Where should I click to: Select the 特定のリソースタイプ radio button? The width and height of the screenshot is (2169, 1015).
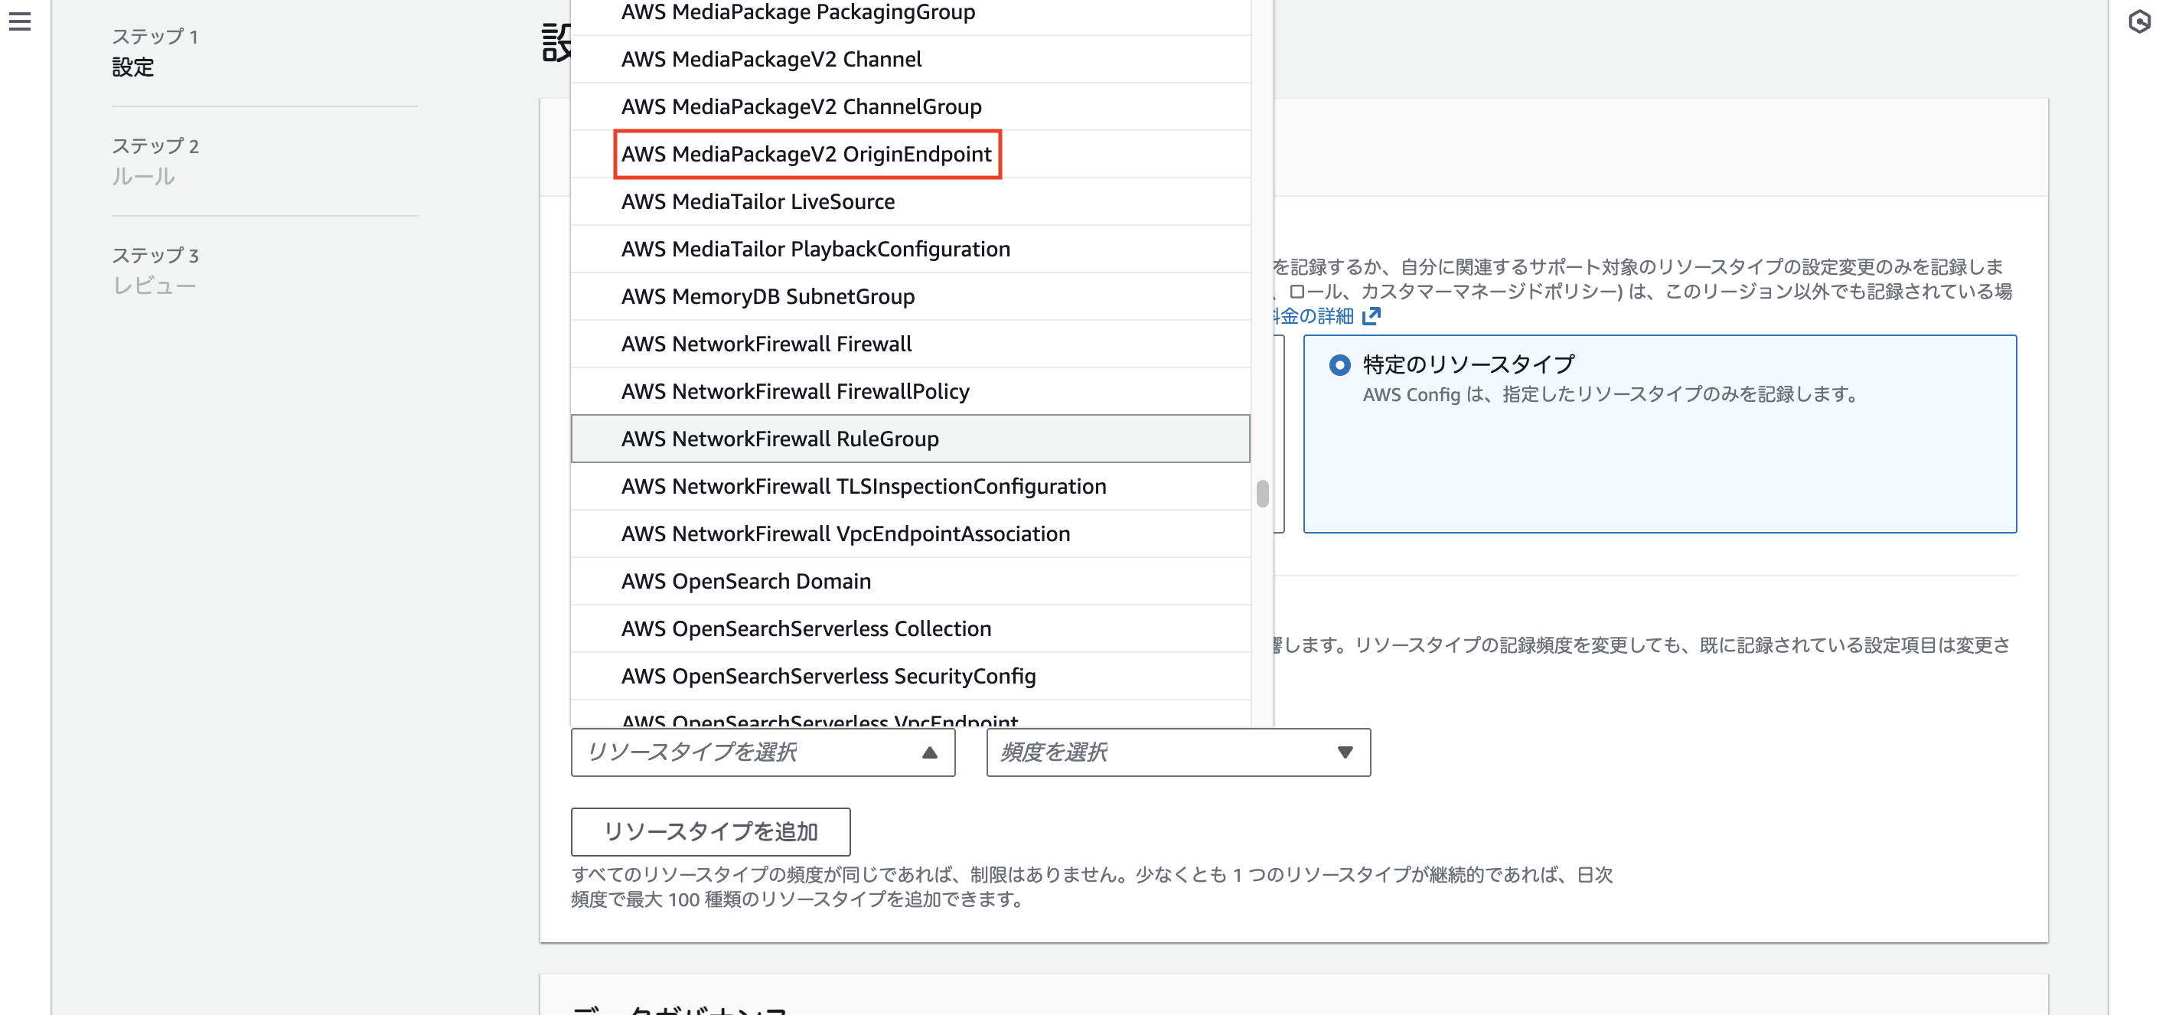point(1340,364)
